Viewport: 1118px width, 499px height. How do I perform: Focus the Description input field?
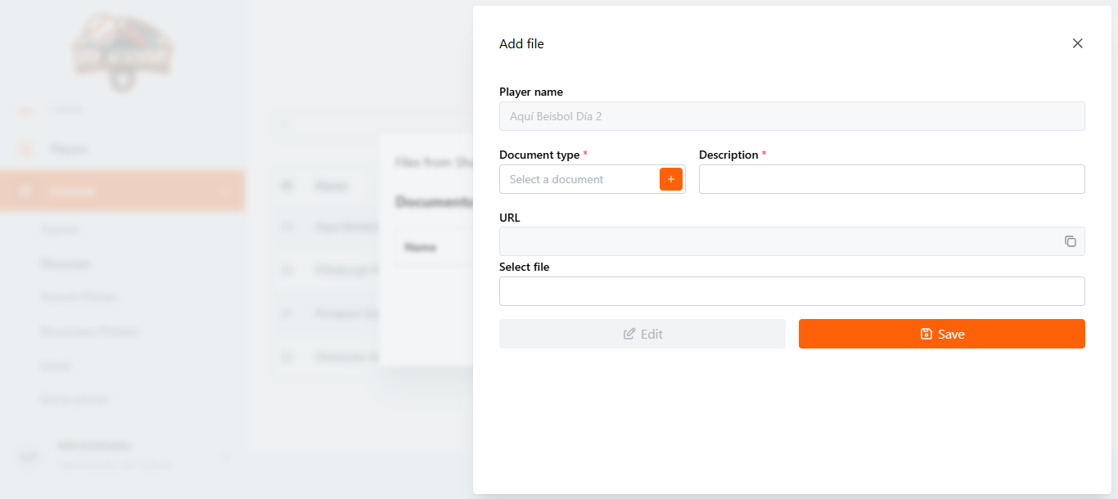coord(892,179)
